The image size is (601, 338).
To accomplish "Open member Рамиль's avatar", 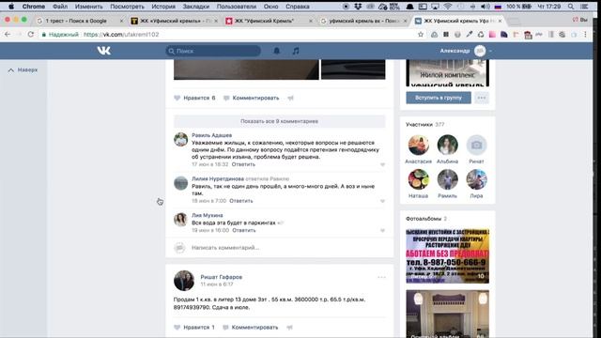I will [x=447, y=179].
